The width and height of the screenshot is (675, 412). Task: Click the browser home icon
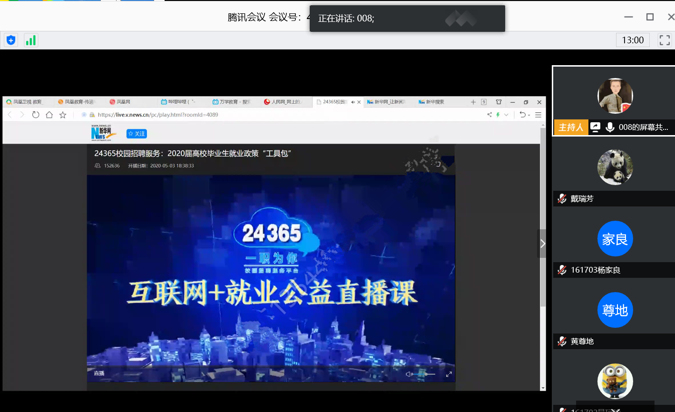(49, 115)
